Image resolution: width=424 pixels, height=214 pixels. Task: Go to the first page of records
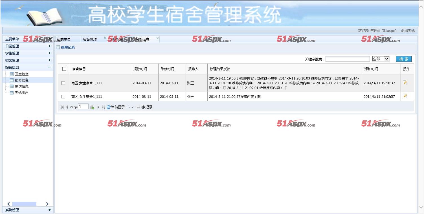[x=62, y=107]
